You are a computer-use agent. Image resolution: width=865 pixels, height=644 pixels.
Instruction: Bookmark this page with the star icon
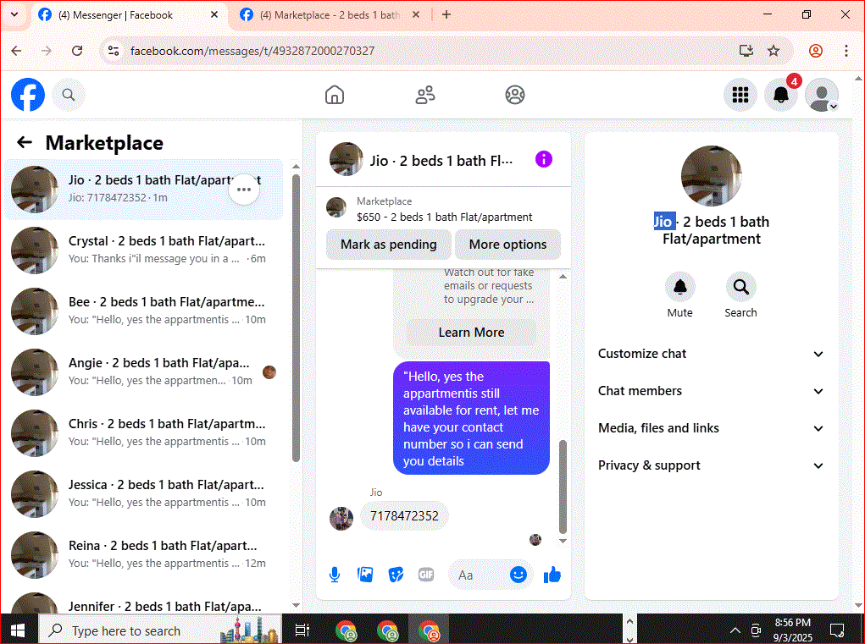coord(774,51)
